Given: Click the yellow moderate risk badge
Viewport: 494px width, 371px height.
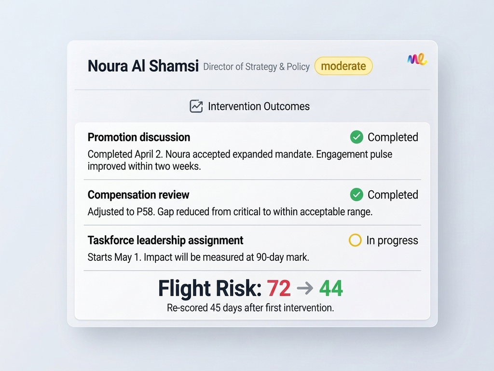Looking at the screenshot, I should [343, 66].
